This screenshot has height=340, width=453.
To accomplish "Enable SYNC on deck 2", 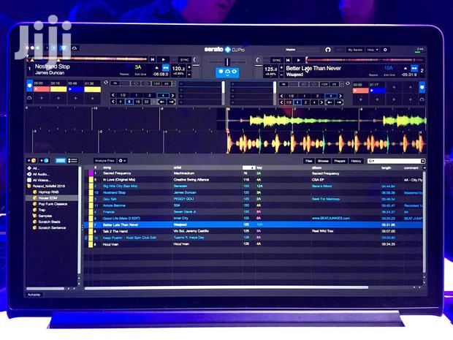I will pyautogui.click(x=276, y=60).
